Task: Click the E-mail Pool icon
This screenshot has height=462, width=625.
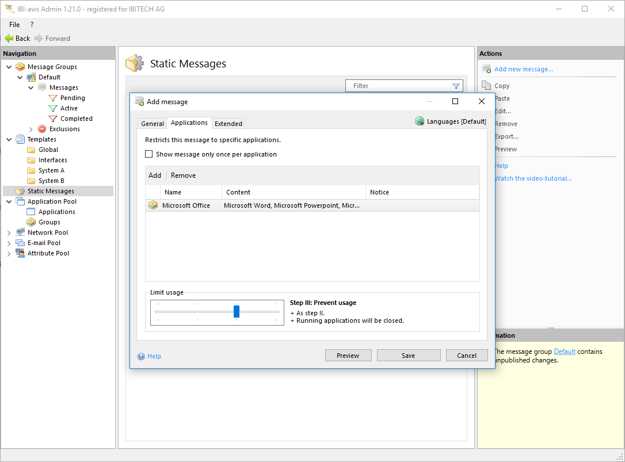Action: (x=20, y=243)
